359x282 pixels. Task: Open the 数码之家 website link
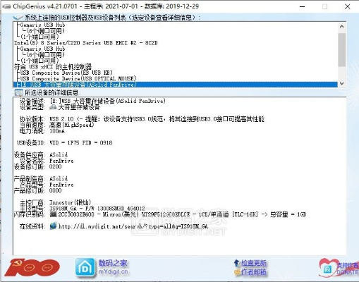tap(113, 263)
